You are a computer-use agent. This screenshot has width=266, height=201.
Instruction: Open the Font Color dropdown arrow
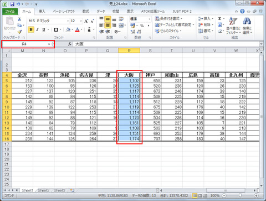pos(81,29)
